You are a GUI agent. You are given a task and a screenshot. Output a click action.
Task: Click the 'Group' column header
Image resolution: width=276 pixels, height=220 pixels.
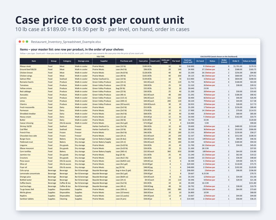coord(54,61)
